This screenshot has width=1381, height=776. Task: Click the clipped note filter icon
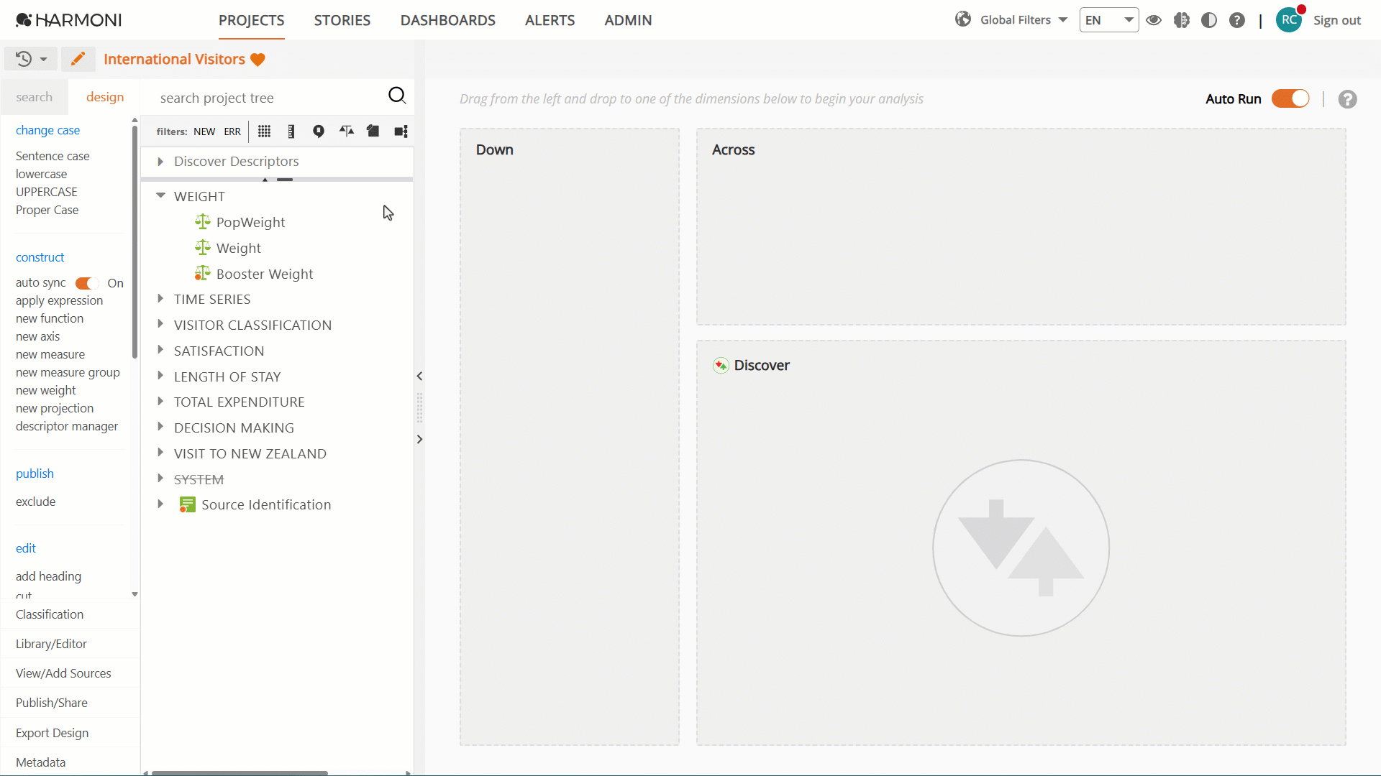pyautogui.click(x=373, y=131)
